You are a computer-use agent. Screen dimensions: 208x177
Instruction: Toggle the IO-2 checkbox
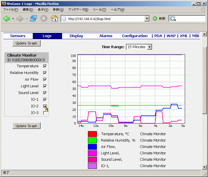tap(45, 106)
